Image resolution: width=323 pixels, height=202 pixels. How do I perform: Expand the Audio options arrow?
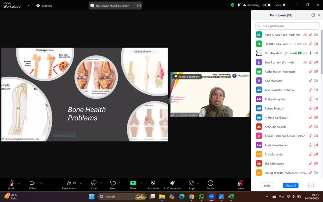coord(19,183)
